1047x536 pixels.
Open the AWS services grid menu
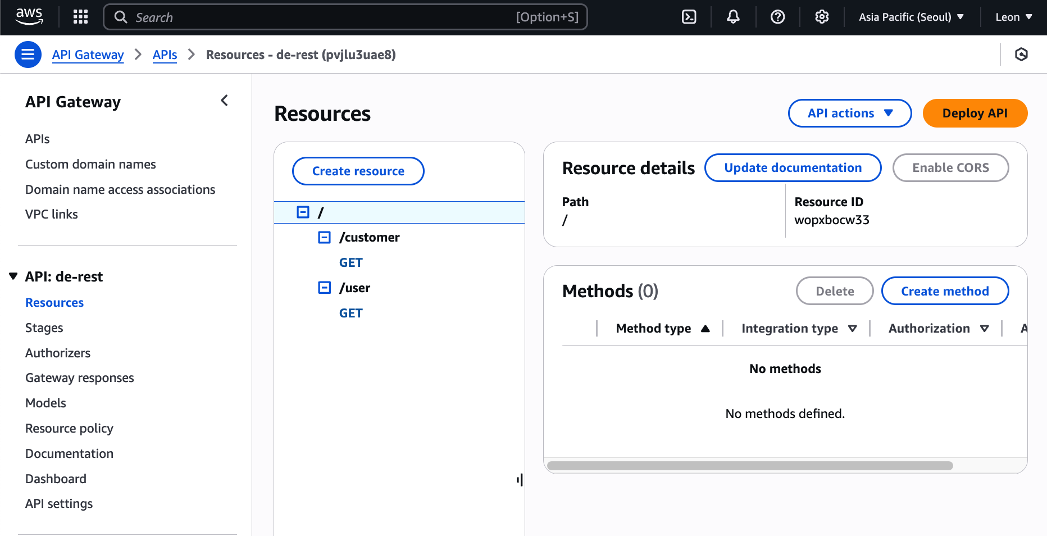click(80, 17)
